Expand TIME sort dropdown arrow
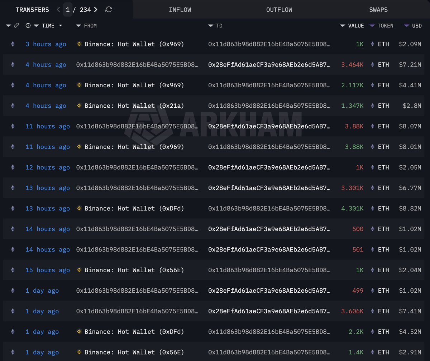Screen dimensions: 430x361 tap(61, 26)
